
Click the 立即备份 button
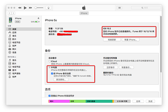point(111,67)
